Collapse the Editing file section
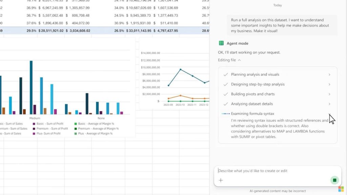This screenshot has height=195, width=347. (x=239, y=60)
